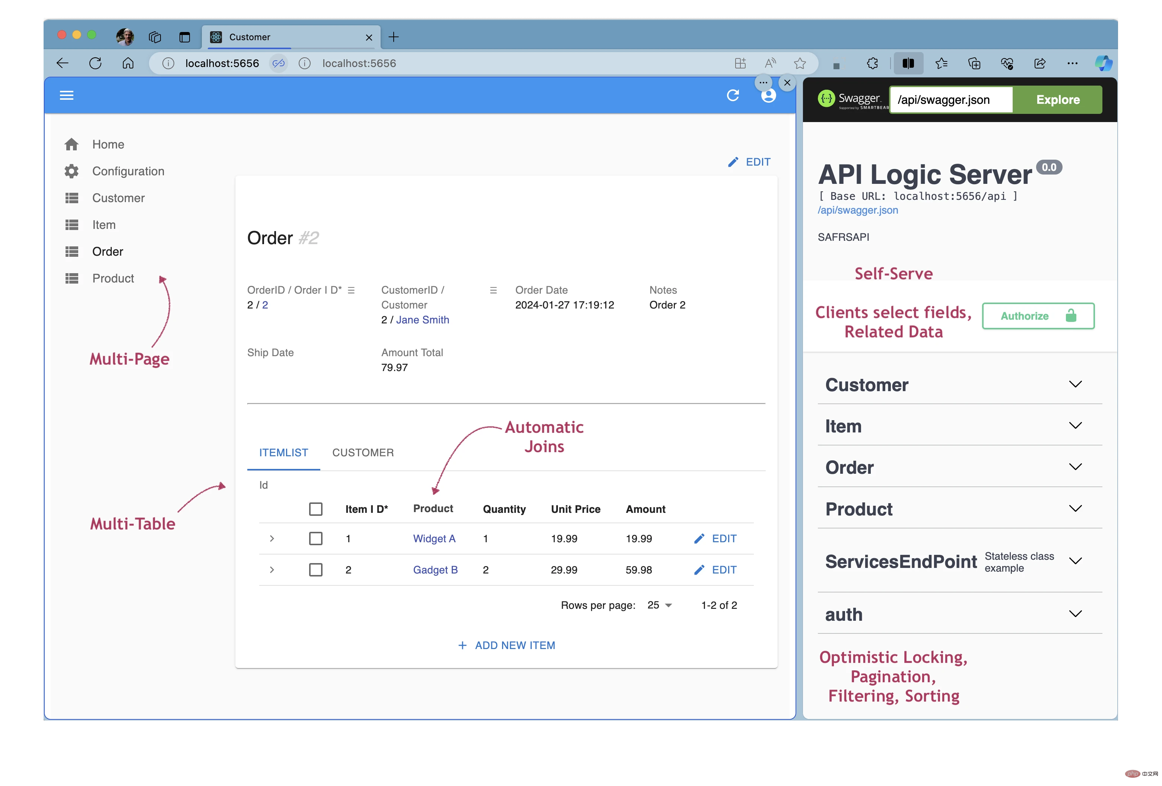Image resolution: width=1162 pixels, height=786 pixels.
Task: Click ADD NEW ITEM button
Action: coord(506,645)
